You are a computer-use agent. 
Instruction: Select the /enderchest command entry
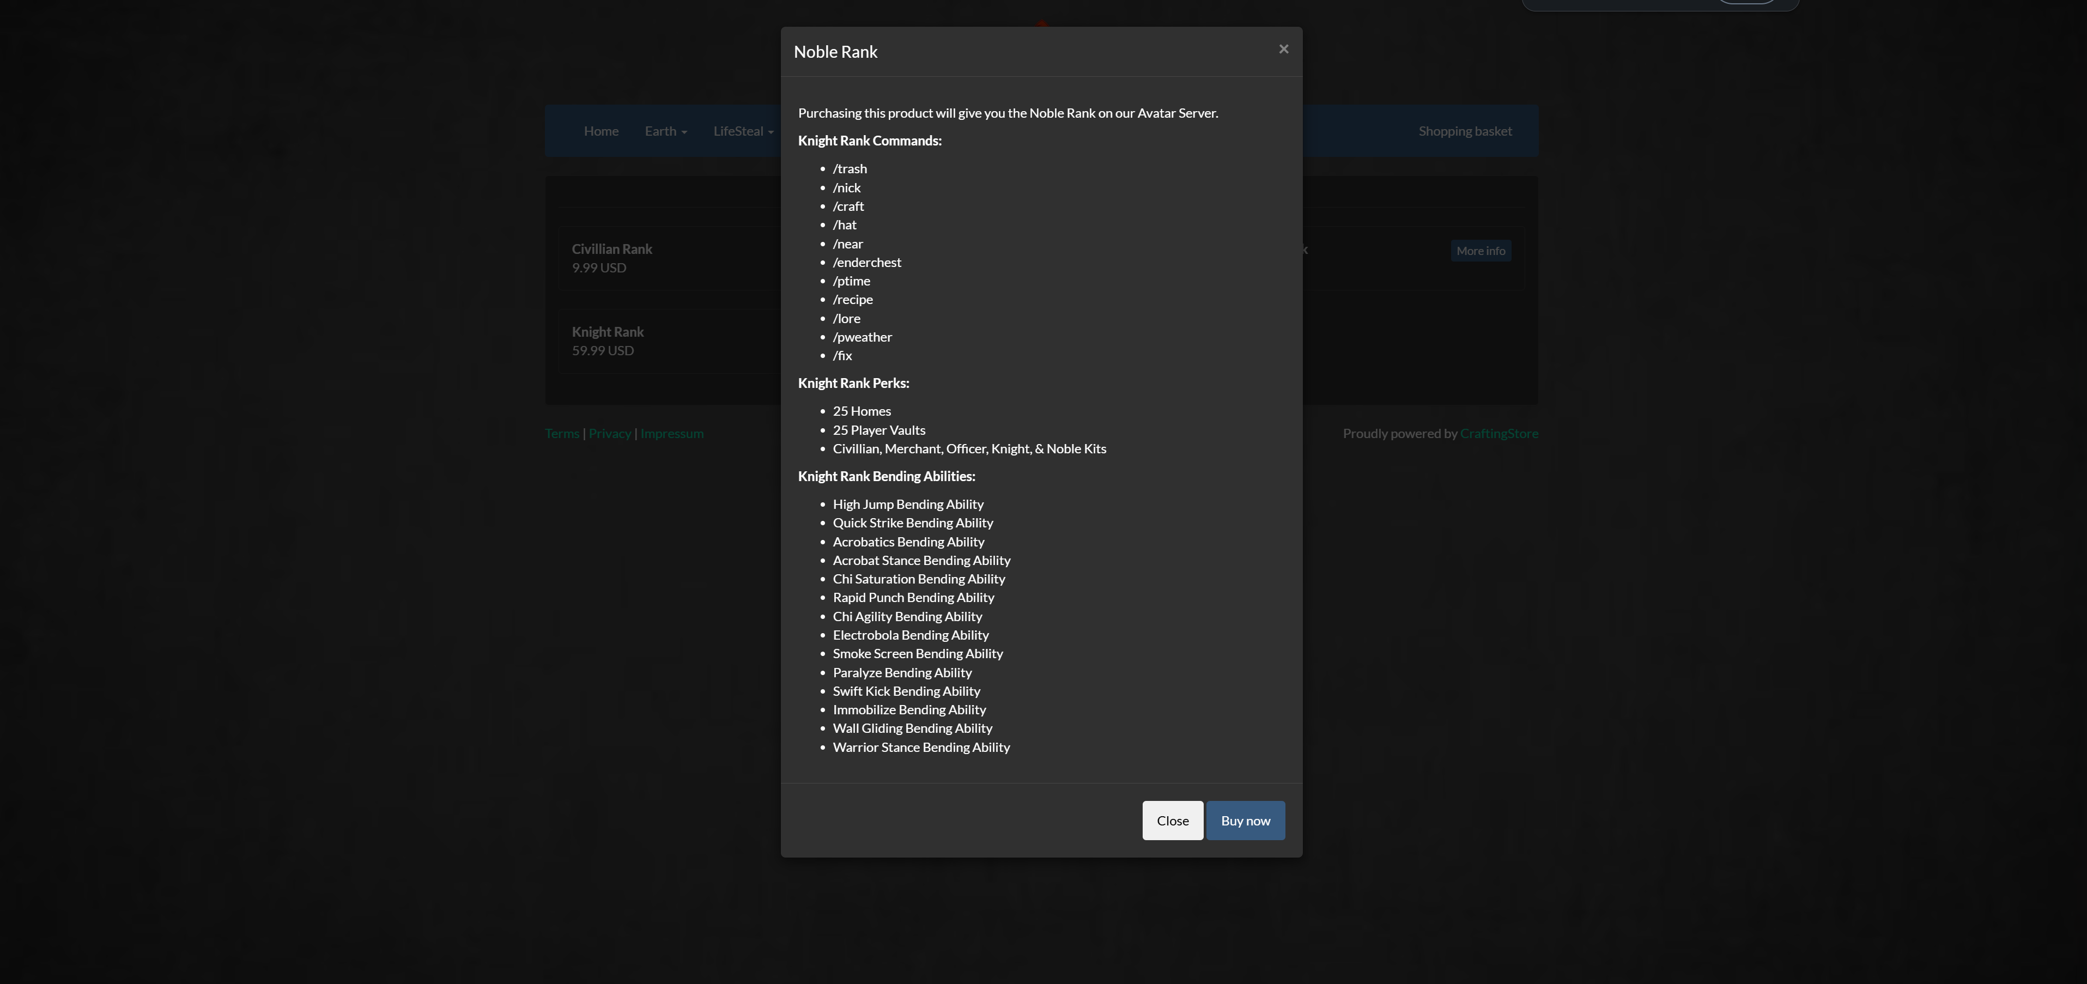tap(867, 263)
